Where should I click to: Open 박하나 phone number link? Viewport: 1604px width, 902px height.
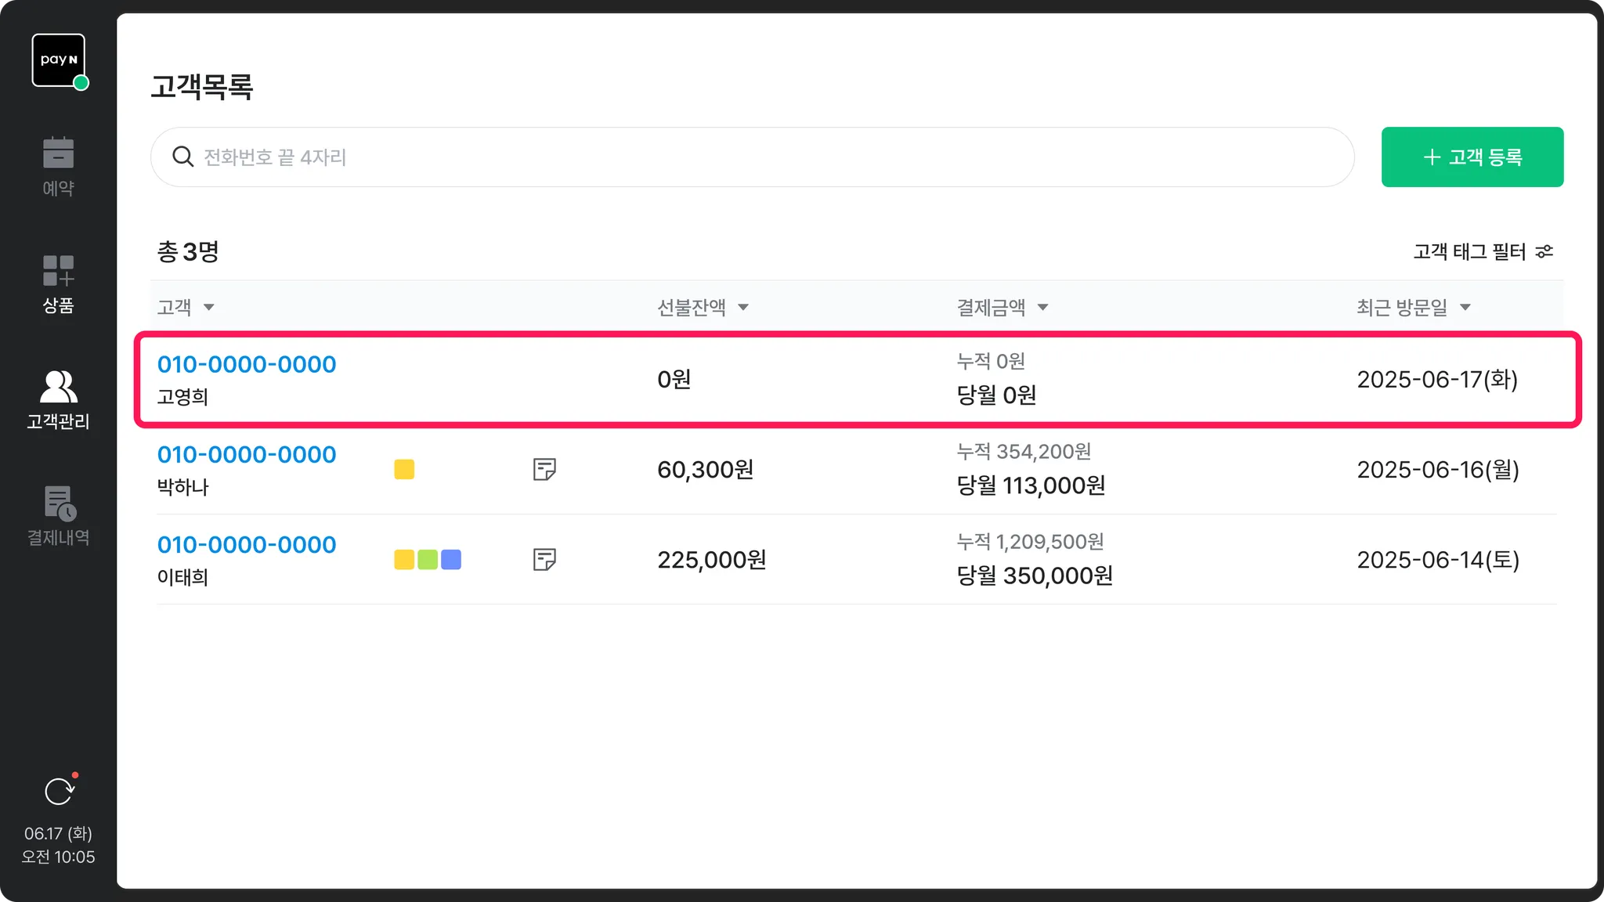coord(247,454)
